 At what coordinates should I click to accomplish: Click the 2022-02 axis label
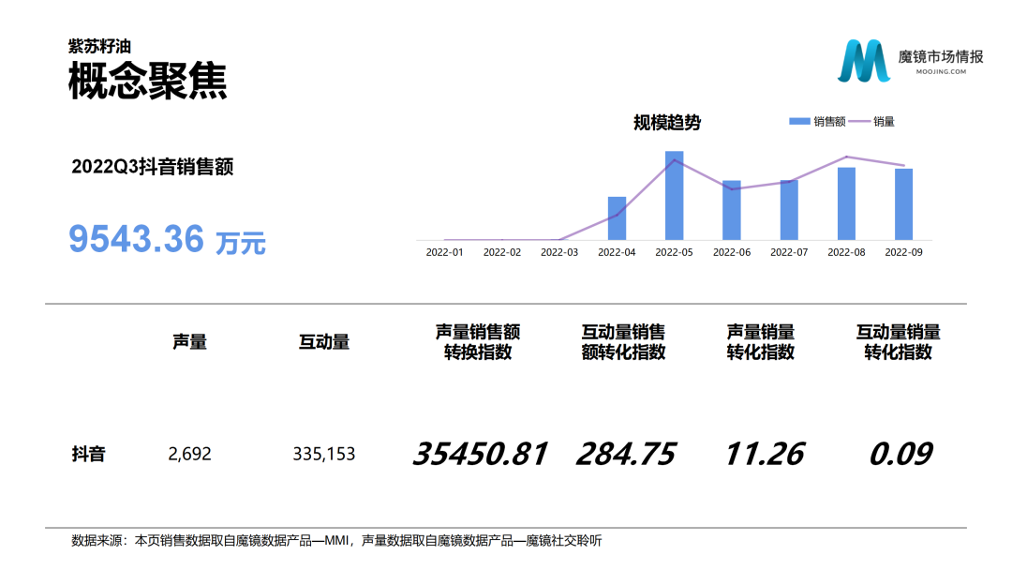[x=502, y=252]
